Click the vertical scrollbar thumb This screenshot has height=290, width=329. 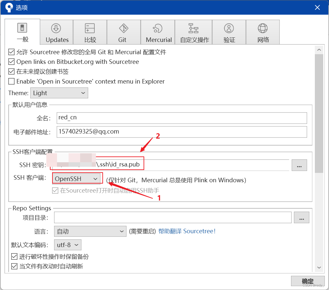click(319, 114)
